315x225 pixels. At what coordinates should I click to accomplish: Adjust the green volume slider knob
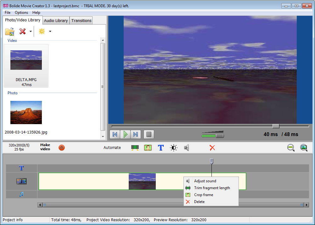click(220, 136)
